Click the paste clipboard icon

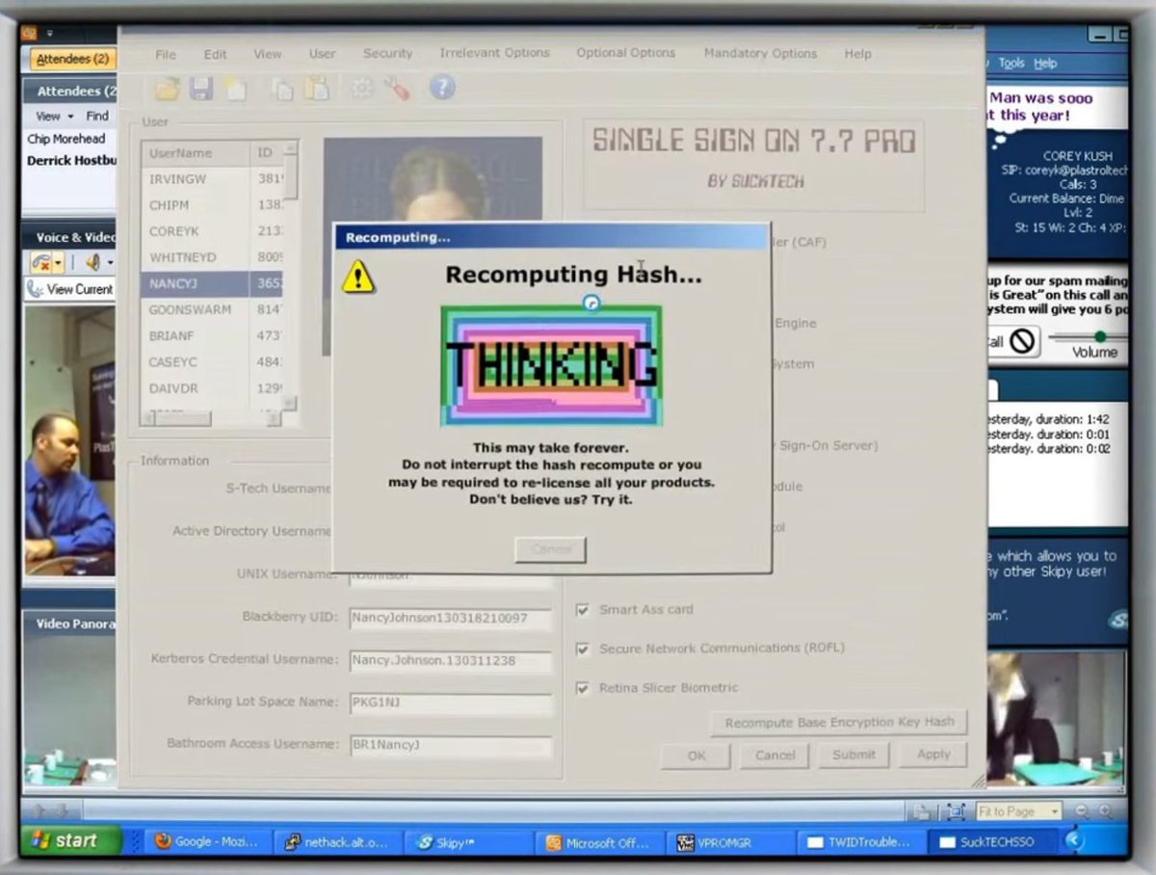316,89
